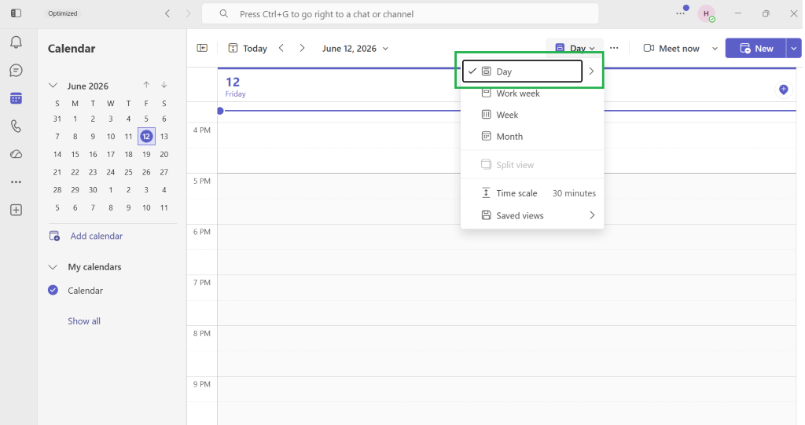Go forward with the history right arrow
Viewport: 805px width, 425px height.
pos(189,14)
